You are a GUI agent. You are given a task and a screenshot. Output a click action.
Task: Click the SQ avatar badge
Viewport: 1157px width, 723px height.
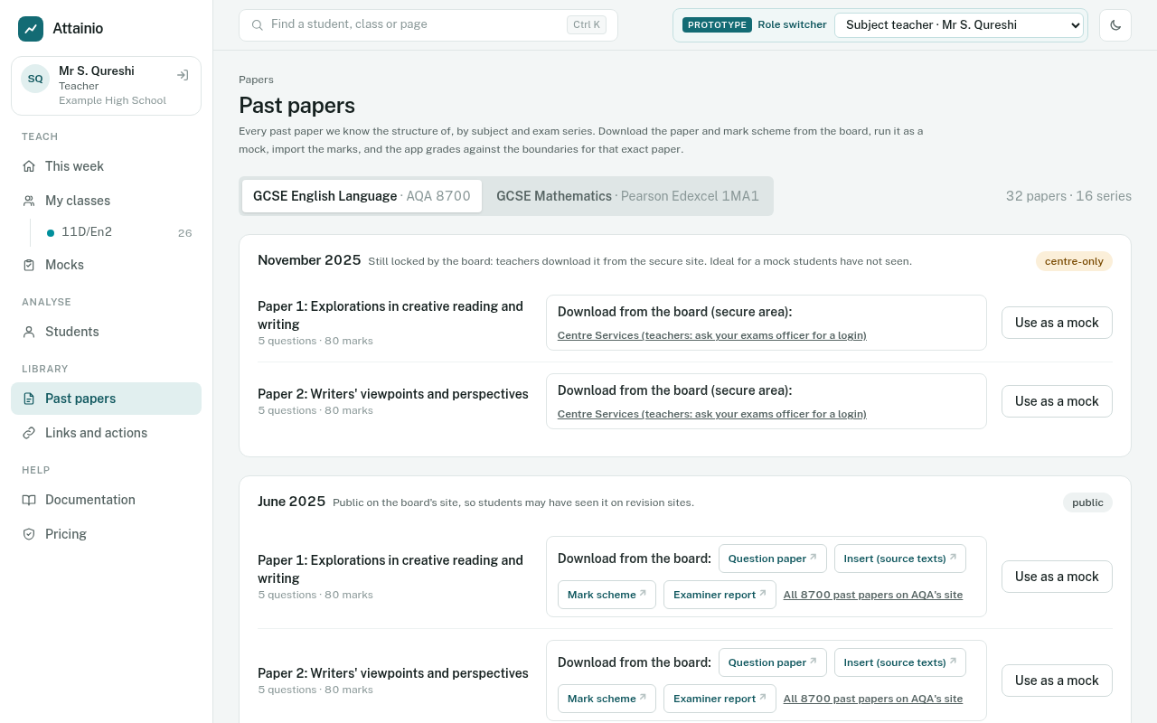click(x=35, y=79)
